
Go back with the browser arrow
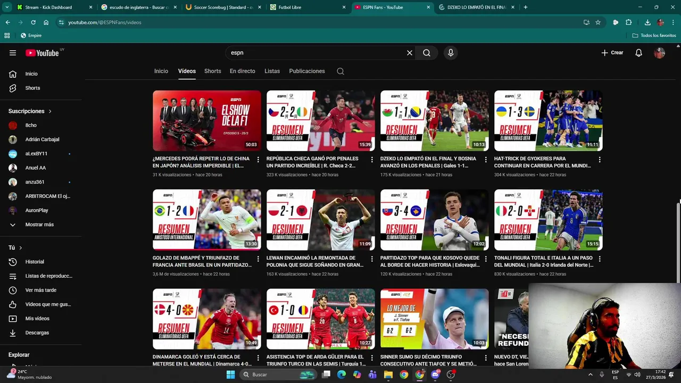(7, 22)
